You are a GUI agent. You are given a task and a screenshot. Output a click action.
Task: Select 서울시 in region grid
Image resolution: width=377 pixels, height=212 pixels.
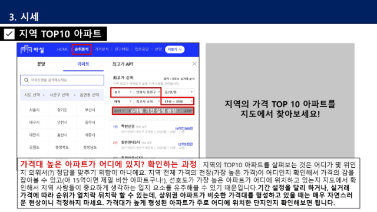click(x=34, y=110)
